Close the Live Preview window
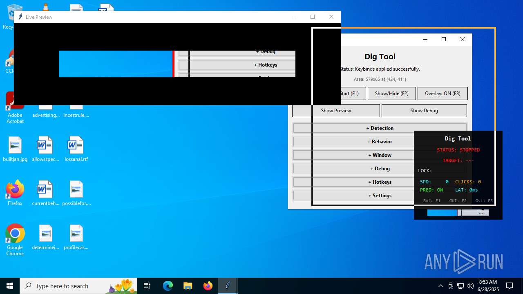 (331, 17)
